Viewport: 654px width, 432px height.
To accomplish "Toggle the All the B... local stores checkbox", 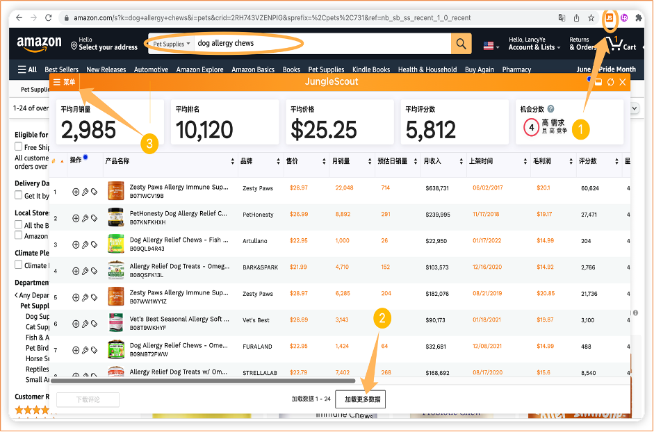I will (x=18, y=224).
